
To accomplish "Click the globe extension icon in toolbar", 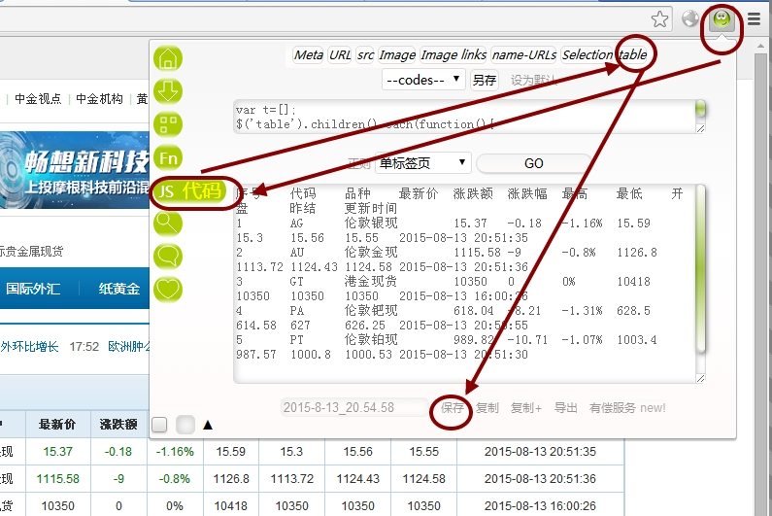I will tap(690, 18).
